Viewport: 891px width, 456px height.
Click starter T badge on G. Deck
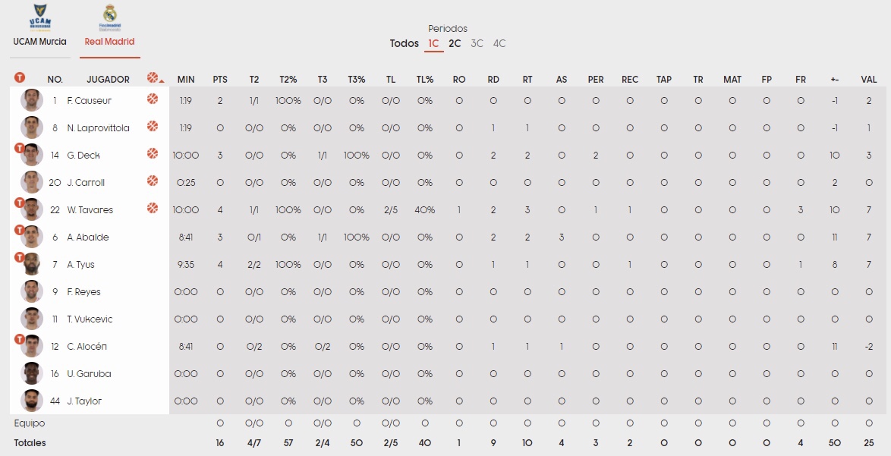click(20, 149)
